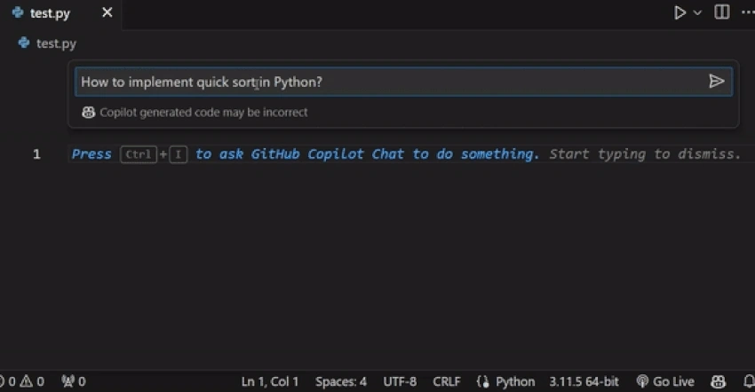Open the ports forwarded indicator
Image resolution: width=755 pixels, height=392 pixels.
pos(74,381)
